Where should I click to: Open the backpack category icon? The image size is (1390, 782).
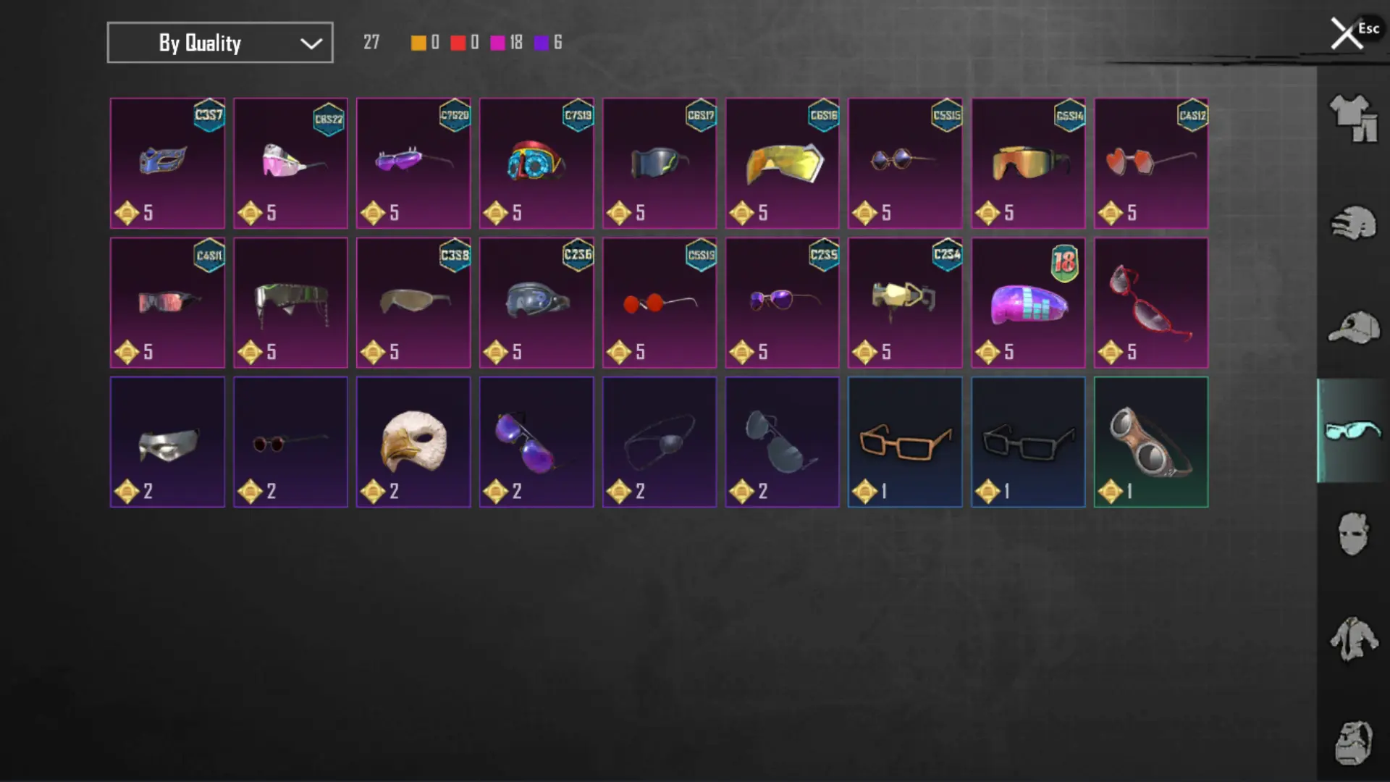click(1353, 743)
